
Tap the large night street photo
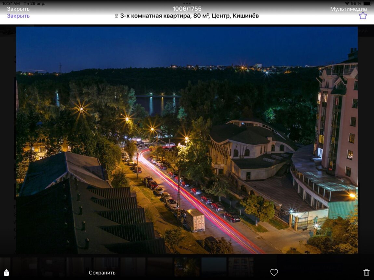pos(187,140)
